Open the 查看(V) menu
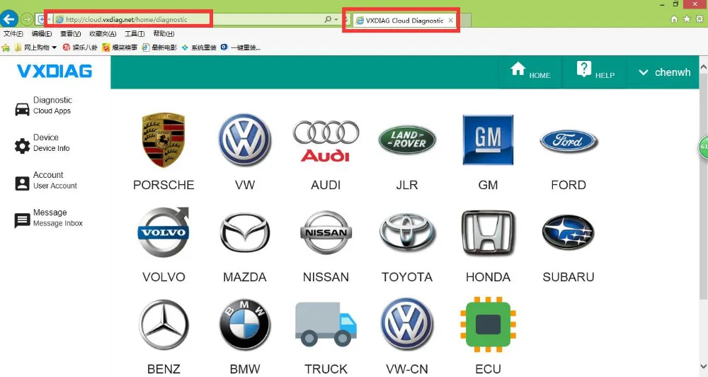Image resolution: width=708 pixels, height=377 pixels. (70, 34)
